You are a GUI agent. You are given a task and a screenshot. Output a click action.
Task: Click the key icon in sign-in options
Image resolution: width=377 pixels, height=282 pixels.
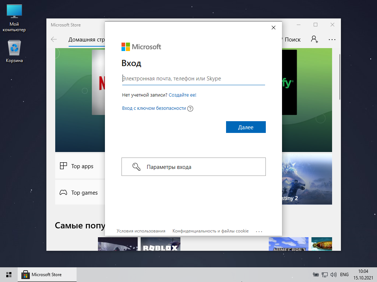tap(136, 167)
